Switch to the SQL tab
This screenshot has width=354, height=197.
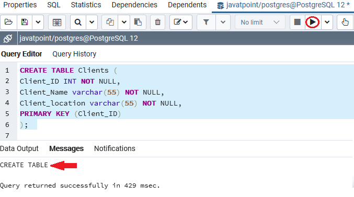[54, 5]
